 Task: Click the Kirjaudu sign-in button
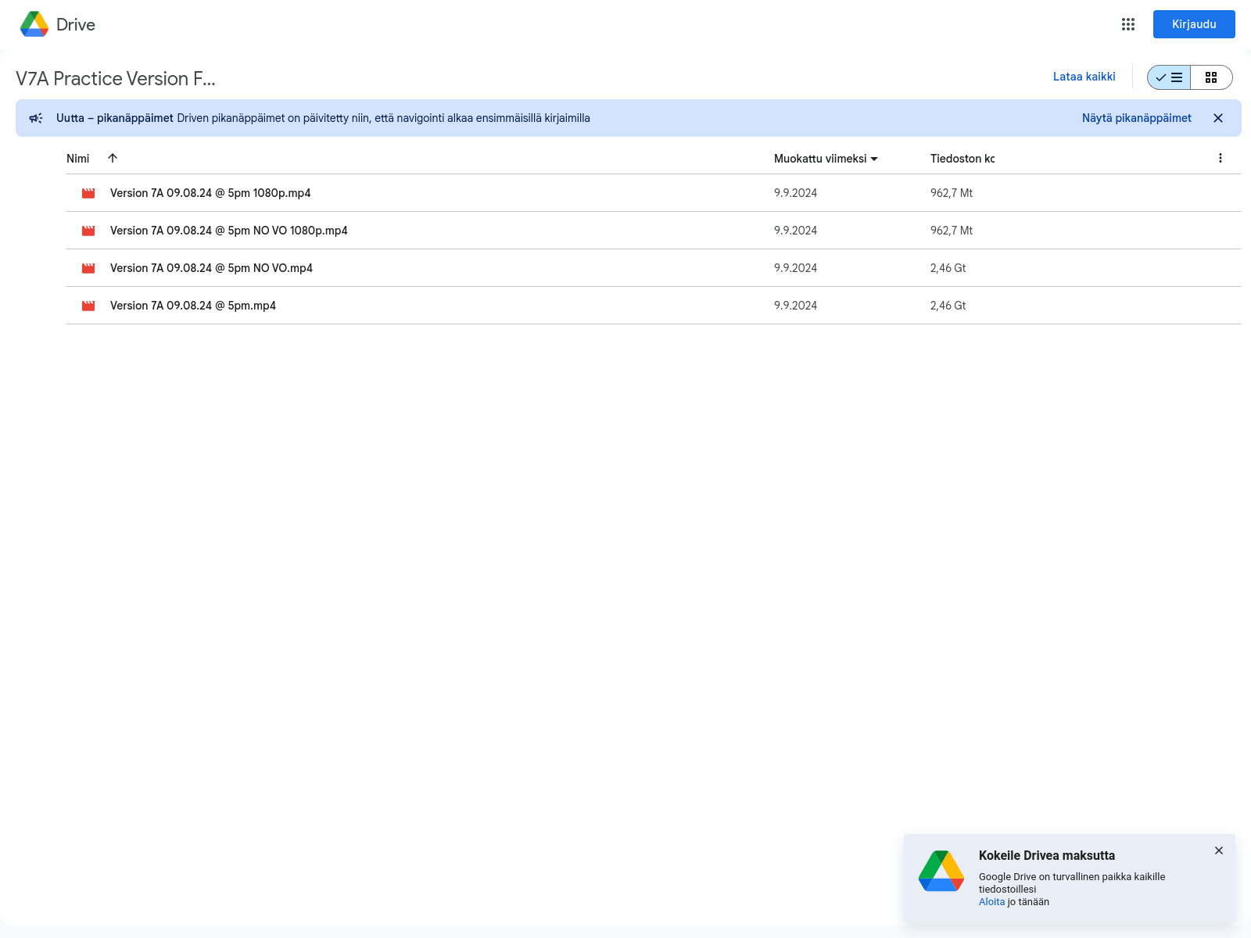[1194, 24]
